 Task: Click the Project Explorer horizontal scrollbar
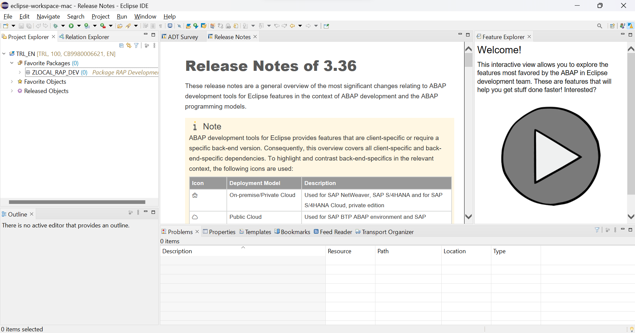(x=77, y=202)
